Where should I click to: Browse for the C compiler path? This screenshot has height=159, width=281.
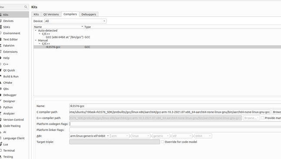pyautogui.click(x=276, y=112)
